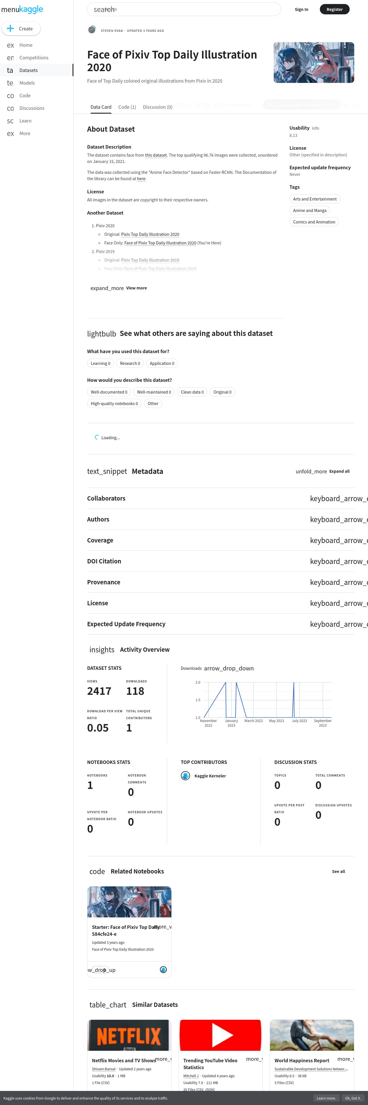Toggle the Clean data 0 chip

(192, 392)
